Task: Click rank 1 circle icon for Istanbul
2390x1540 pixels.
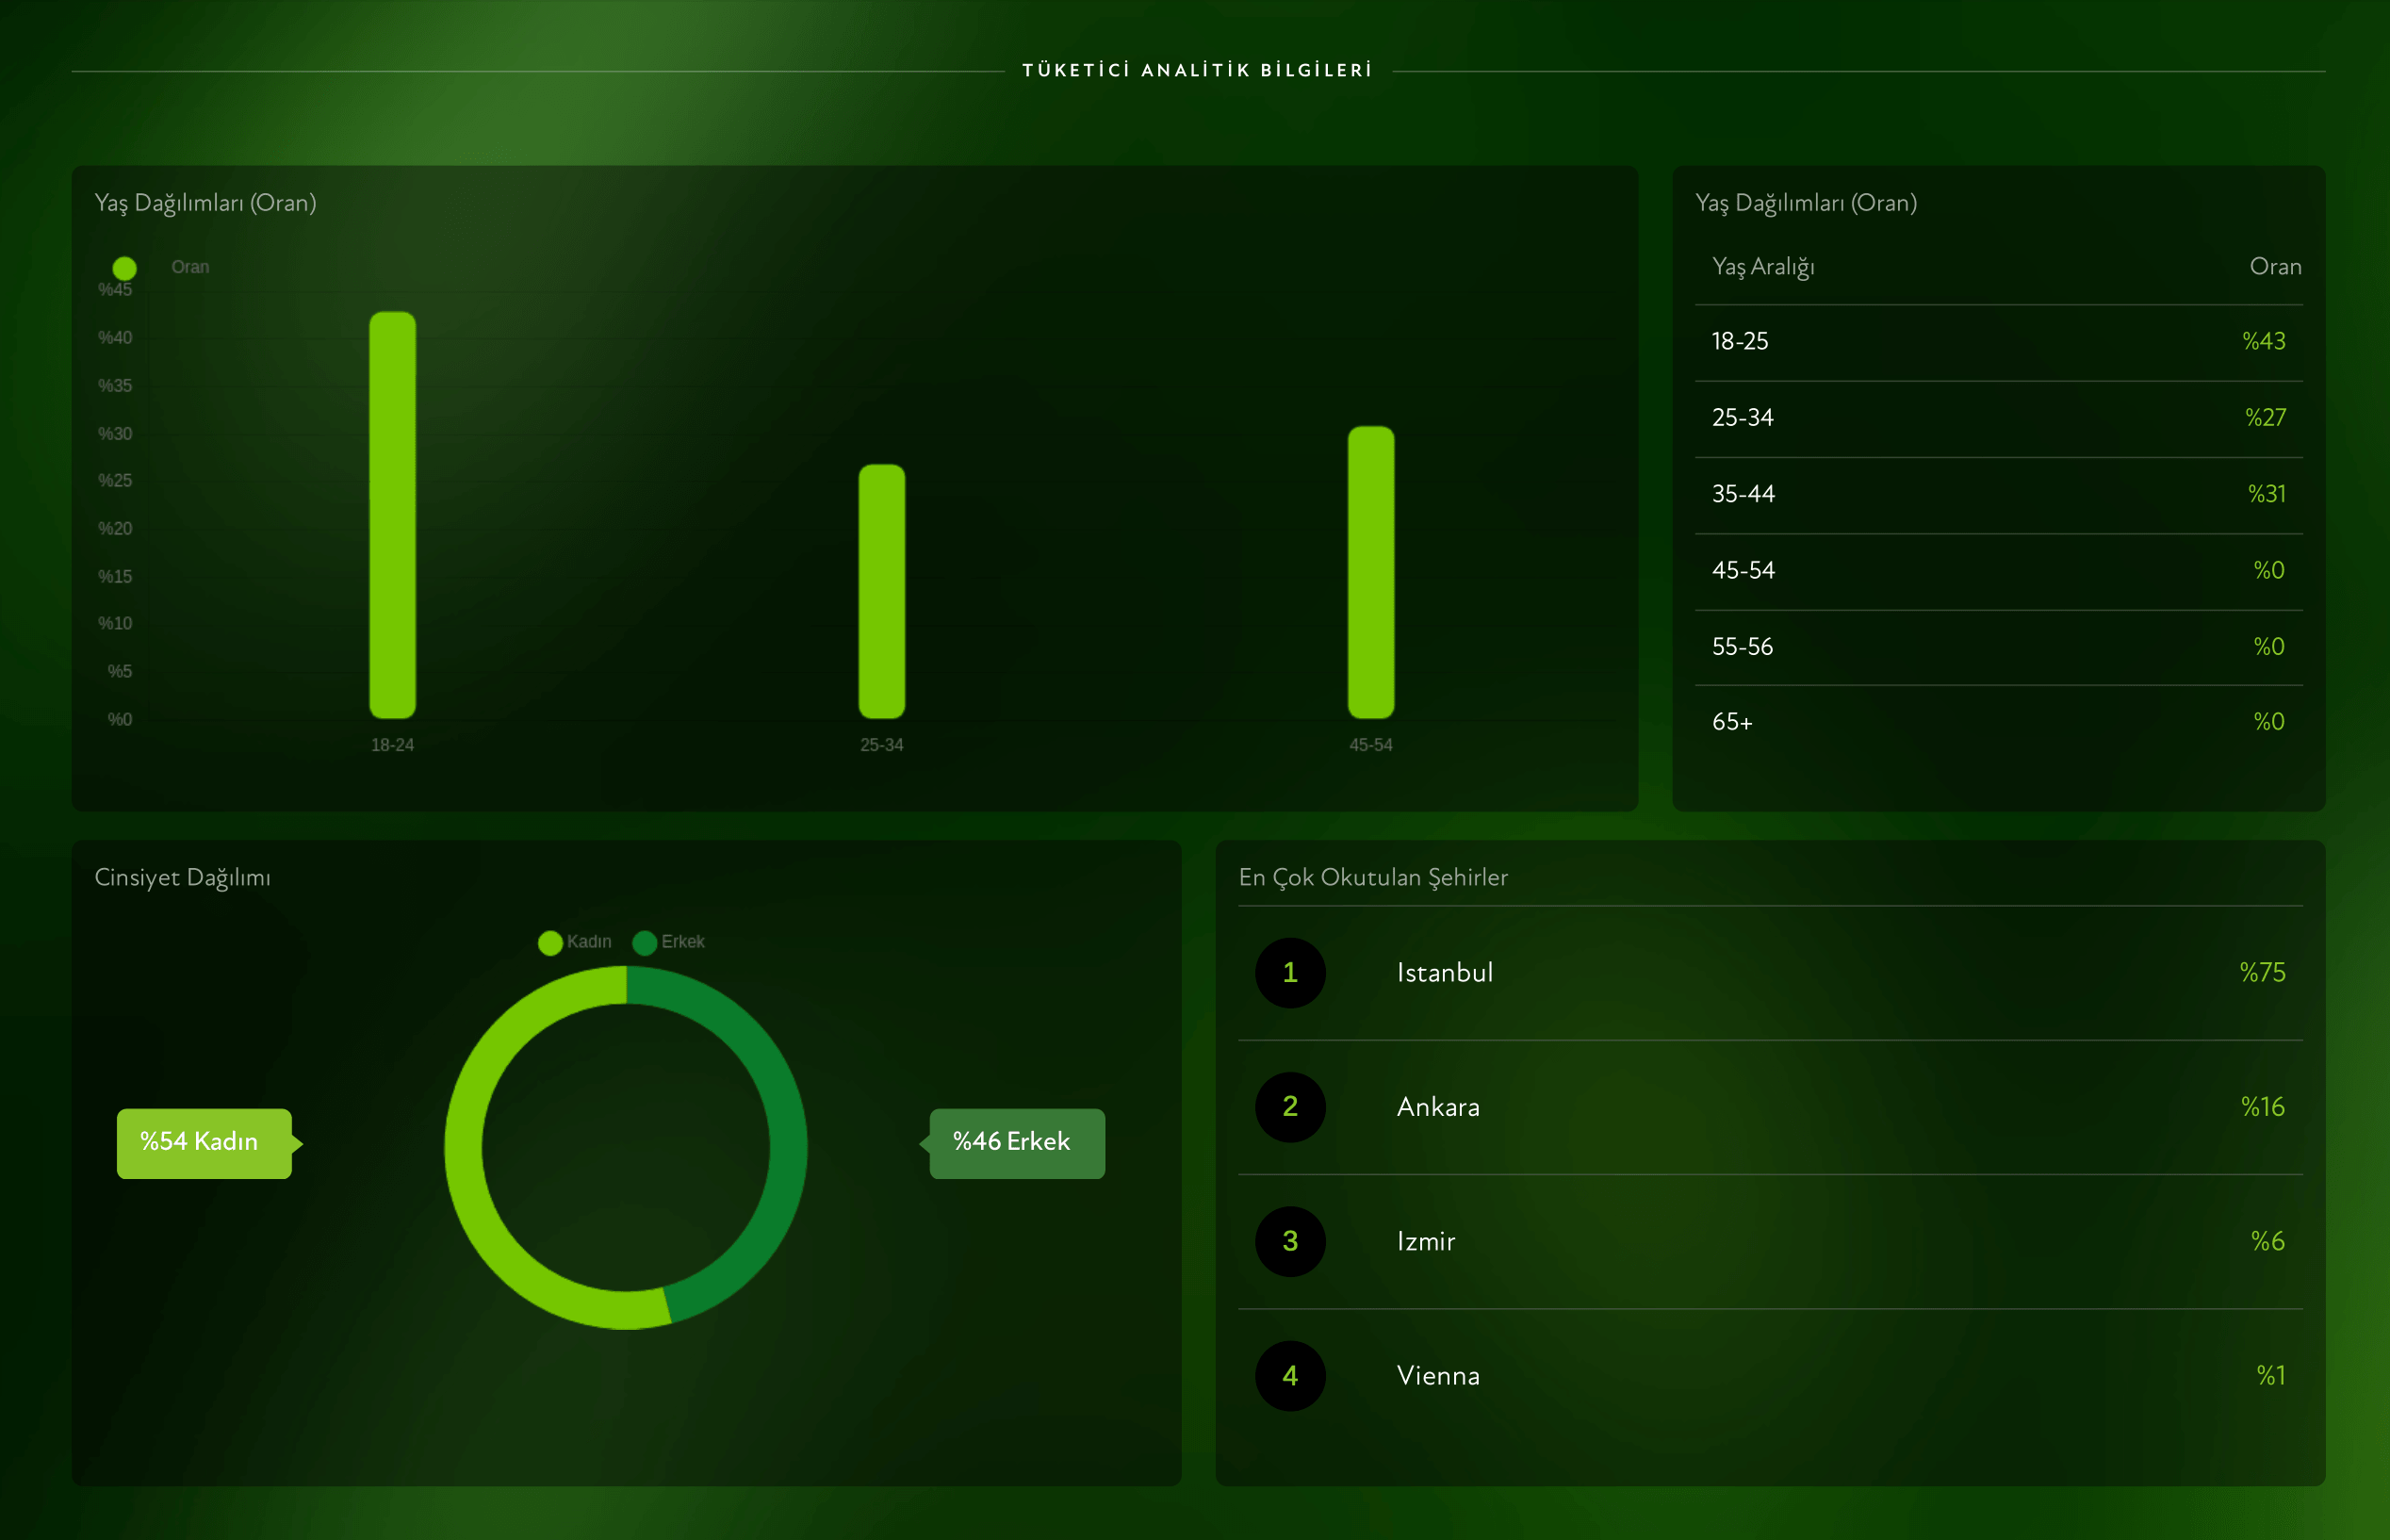Action: point(1290,972)
